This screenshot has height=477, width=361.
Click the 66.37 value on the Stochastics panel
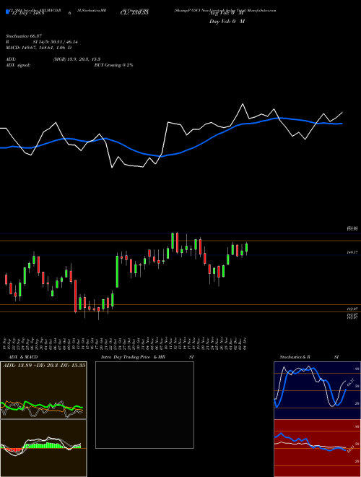pyautogui.click(x=351, y=382)
